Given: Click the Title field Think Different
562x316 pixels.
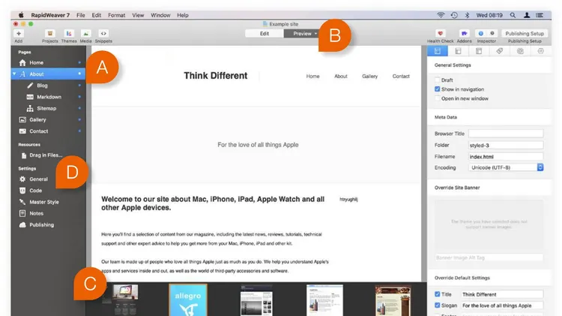Looking at the screenshot, I should pyautogui.click(x=502, y=294).
